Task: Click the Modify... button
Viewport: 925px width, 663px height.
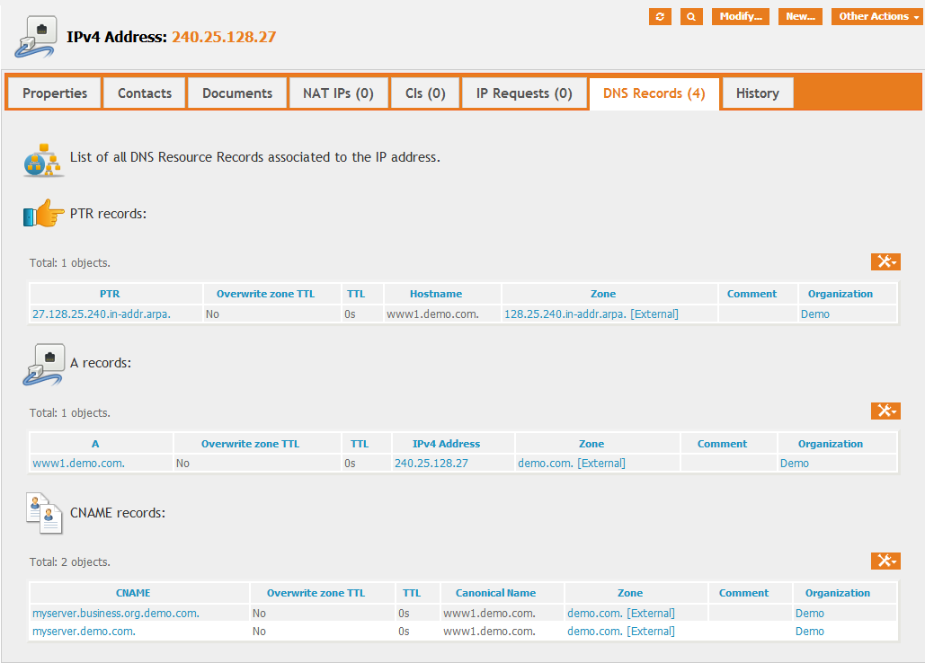Action: pos(740,17)
